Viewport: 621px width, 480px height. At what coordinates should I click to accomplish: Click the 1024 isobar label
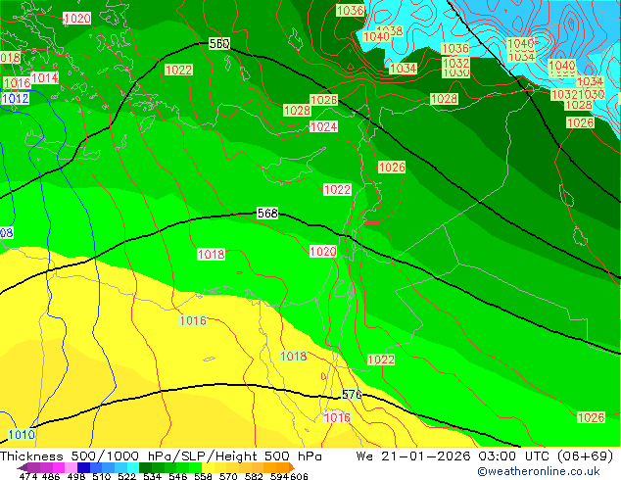pyautogui.click(x=323, y=126)
